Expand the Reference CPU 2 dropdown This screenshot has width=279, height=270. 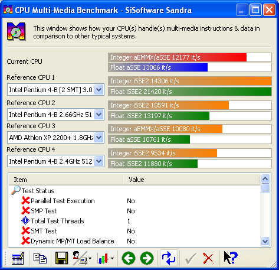coord(99,115)
